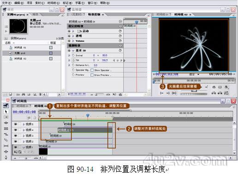Hide track 视频 1 with the eye icon

[15, 147]
